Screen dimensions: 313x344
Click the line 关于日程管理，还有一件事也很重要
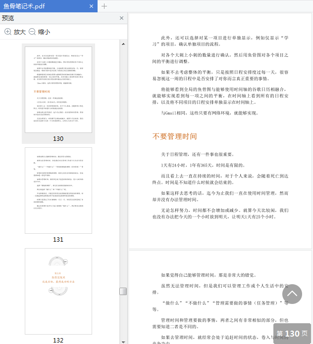198,154
